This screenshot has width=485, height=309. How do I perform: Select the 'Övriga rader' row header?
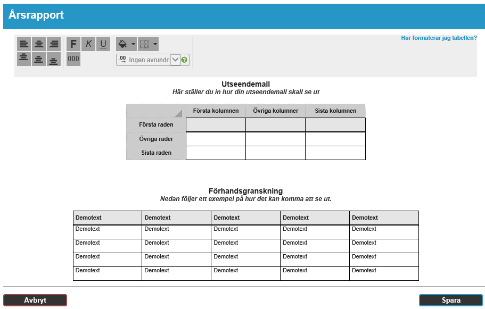coord(156,139)
